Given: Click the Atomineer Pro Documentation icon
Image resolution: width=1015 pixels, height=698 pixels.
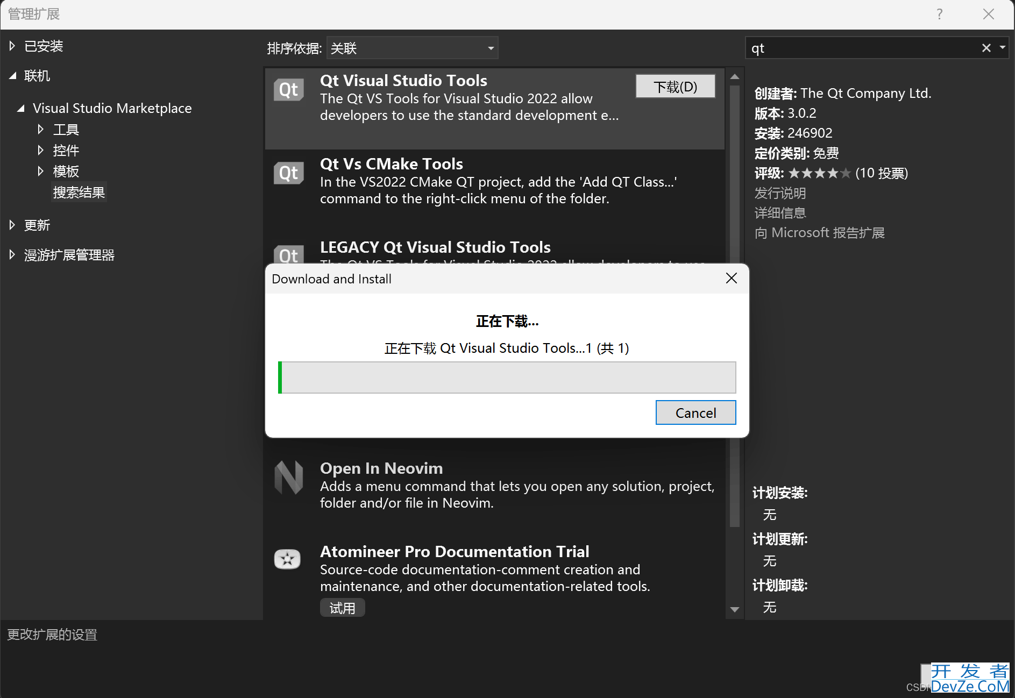Looking at the screenshot, I should click(288, 559).
